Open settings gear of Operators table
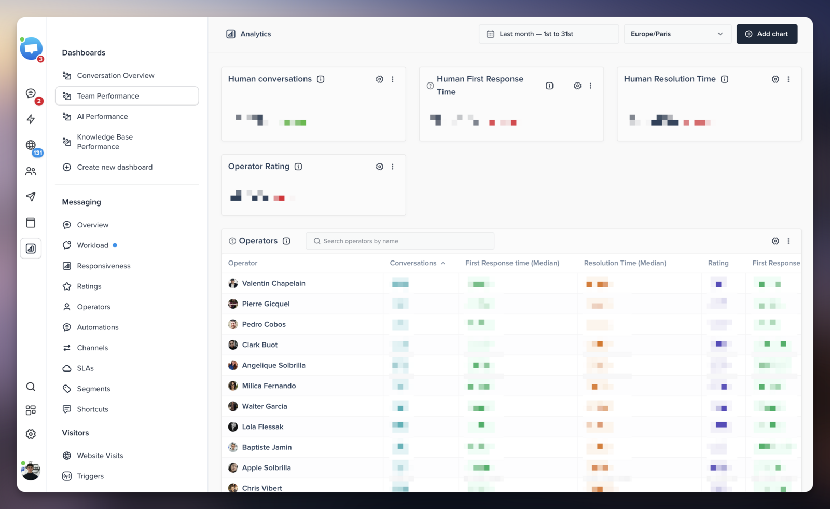This screenshot has width=830, height=509. (776, 241)
